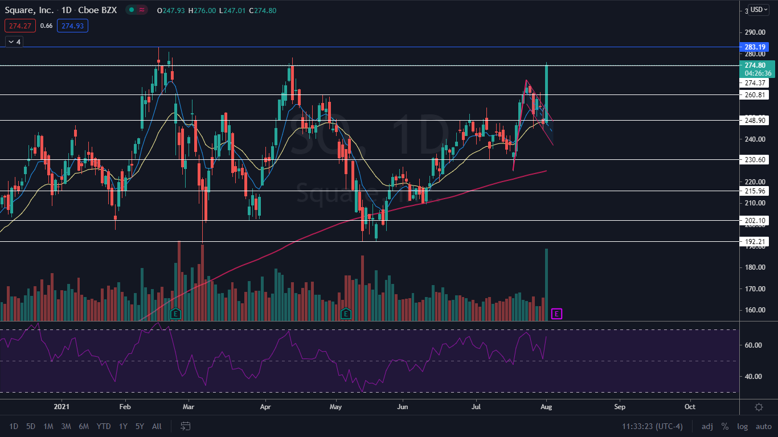Open chart settings gear icon
778x437 pixels.
(x=758, y=407)
